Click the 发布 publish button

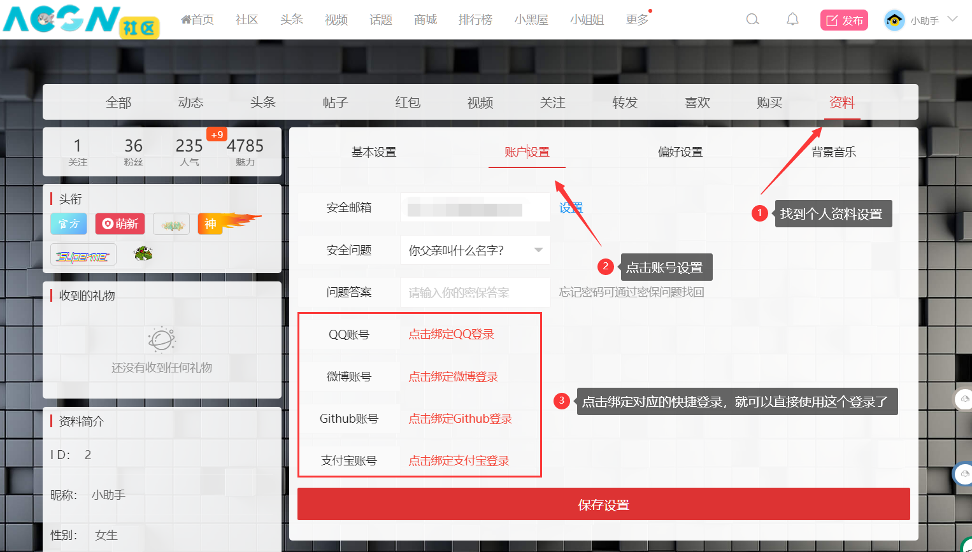tap(844, 20)
